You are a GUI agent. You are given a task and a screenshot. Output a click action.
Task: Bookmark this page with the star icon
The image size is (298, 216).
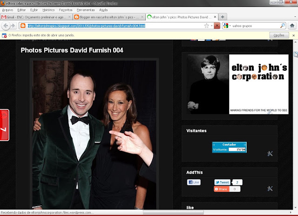coord(206,26)
